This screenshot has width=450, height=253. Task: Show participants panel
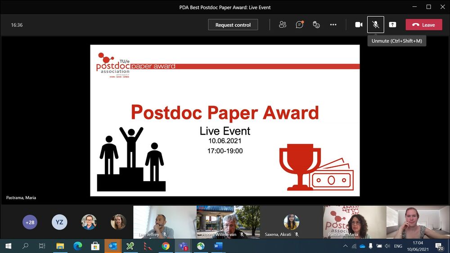point(283,25)
